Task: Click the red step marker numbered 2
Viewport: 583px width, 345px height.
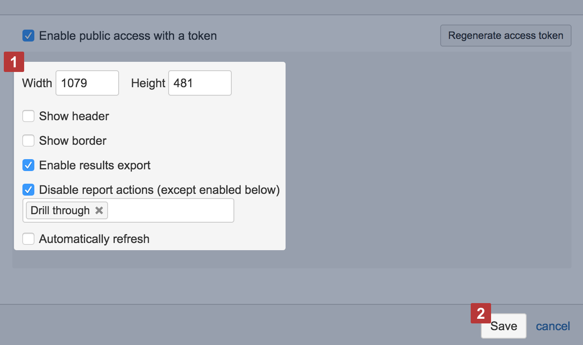Action: [481, 313]
